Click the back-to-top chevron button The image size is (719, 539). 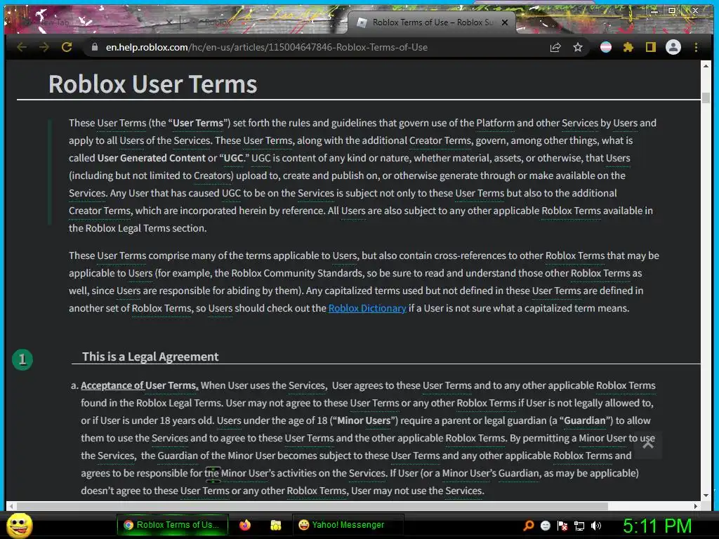coord(648,444)
